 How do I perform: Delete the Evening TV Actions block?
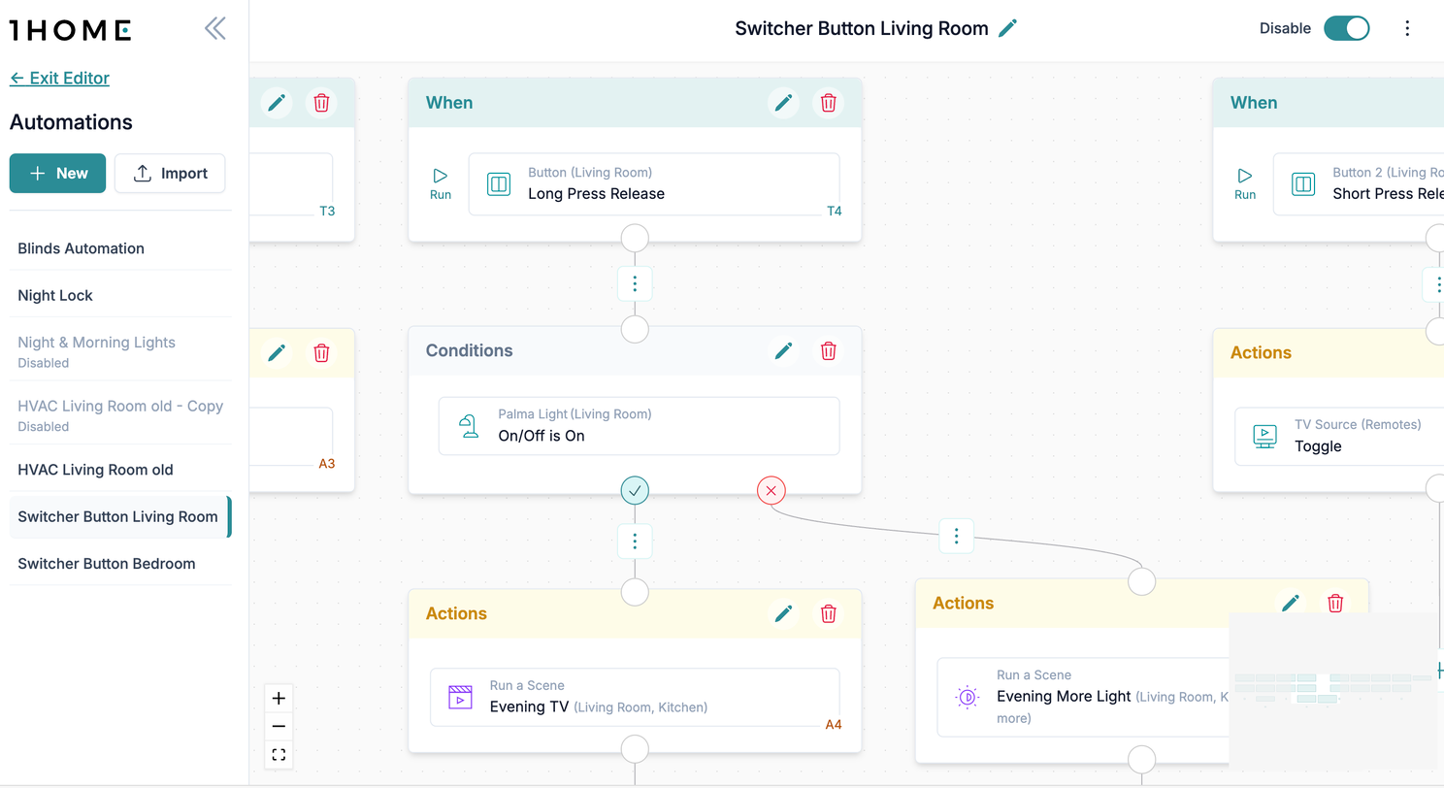point(828,613)
